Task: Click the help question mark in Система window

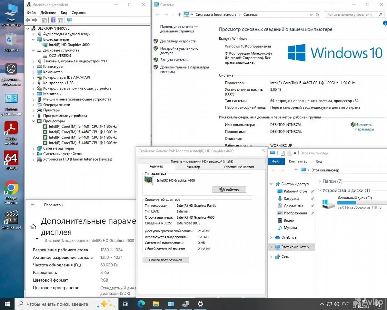Action: (x=384, y=24)
